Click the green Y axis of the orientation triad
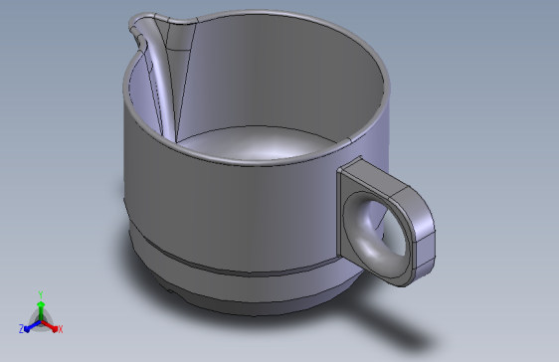Viewport: 559px width, 362px height. point(41,311)
